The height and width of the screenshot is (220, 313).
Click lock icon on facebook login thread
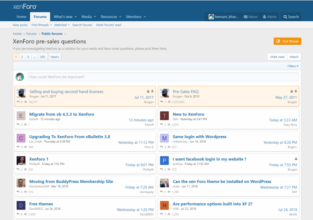click(296, 159)
